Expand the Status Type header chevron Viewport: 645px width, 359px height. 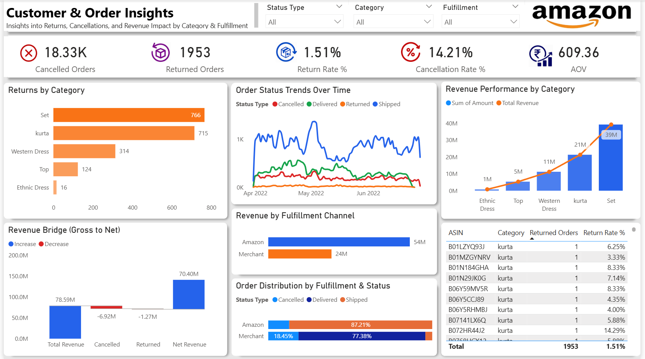click(339, 7)
